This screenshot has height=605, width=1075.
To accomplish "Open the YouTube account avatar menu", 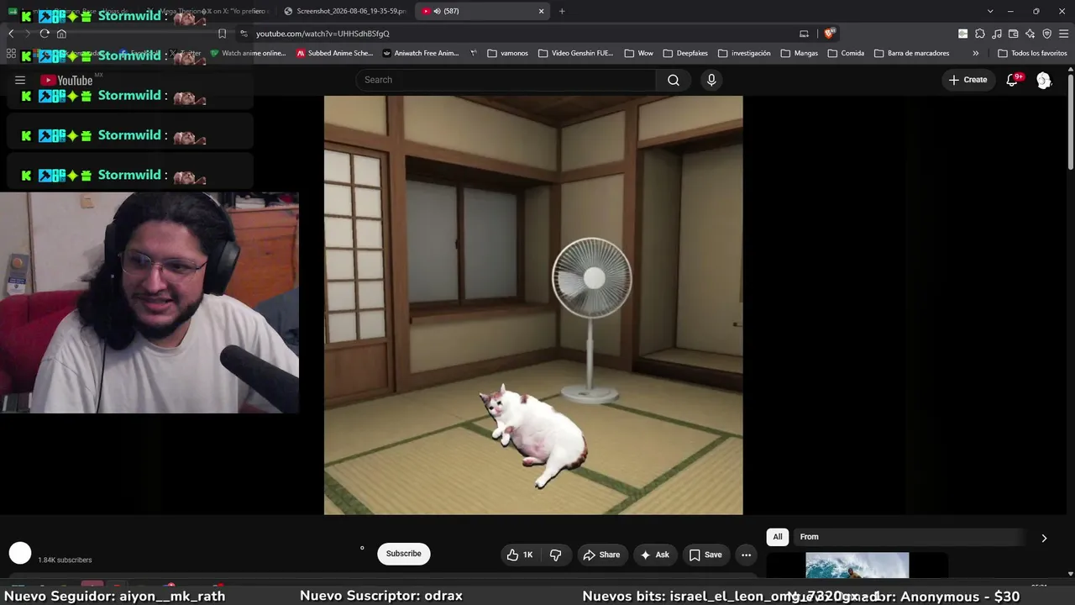I will point(1043,80).
